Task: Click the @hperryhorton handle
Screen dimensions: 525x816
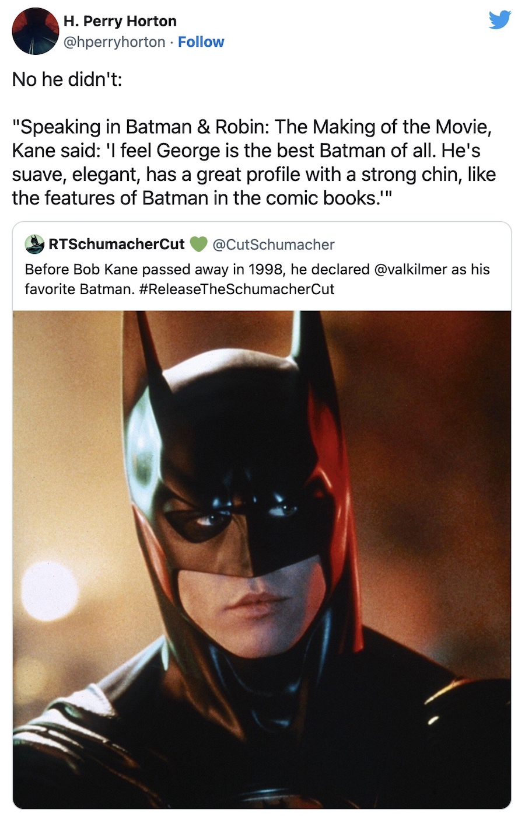Action: 114,42
